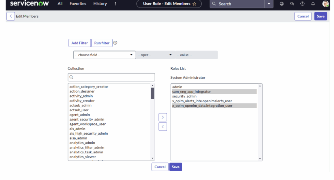Open the chat conversations icon
This screenshot has height=180, width=334.
292,4
